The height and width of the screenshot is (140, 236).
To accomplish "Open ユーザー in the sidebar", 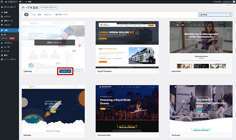I will (6, 47).
